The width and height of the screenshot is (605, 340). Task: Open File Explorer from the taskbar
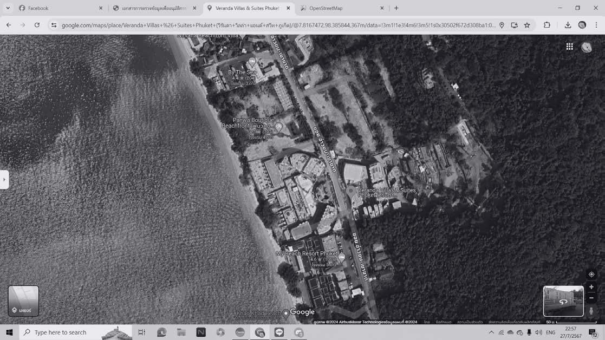pyautogui.click(x=181, y=332)
